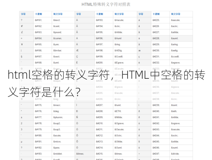Click the "&#228;" cell

point(161,38)
